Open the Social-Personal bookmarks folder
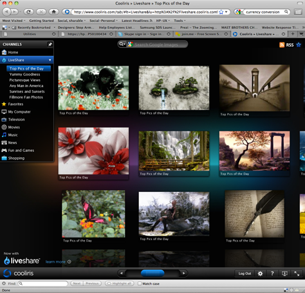Image resolution: width=305 pixels, height=293 pixels. (104, 21)
